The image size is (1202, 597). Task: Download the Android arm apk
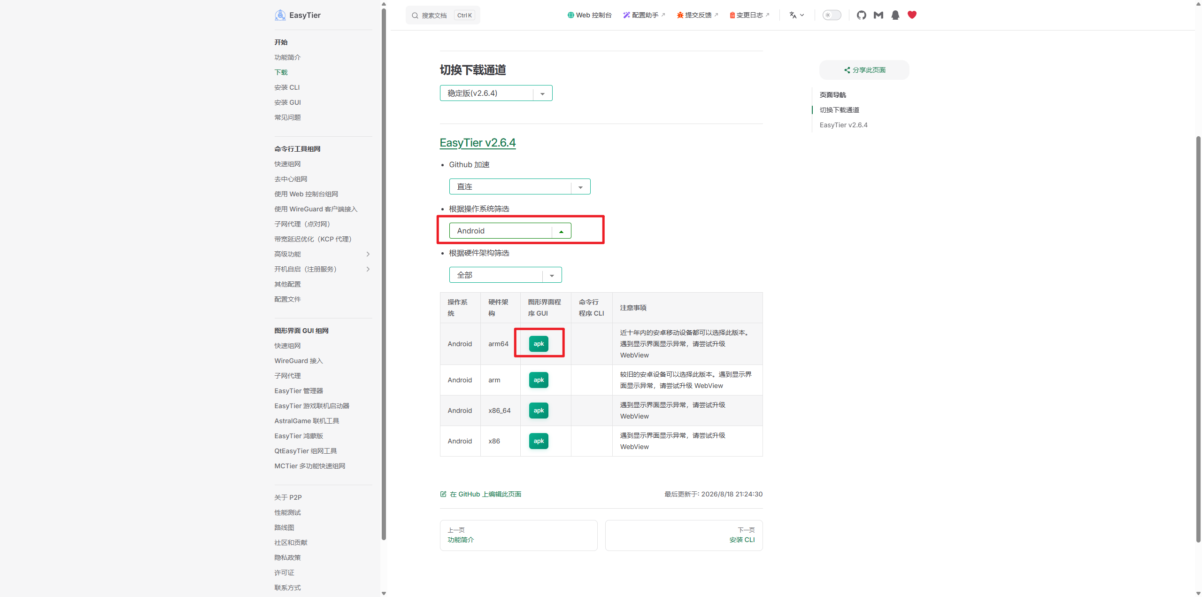539,380
